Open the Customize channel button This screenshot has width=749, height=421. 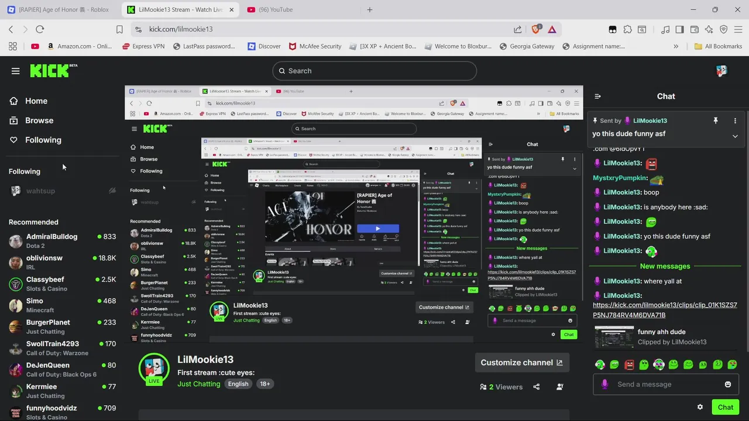pyautogui.click(x=521, y=363)
